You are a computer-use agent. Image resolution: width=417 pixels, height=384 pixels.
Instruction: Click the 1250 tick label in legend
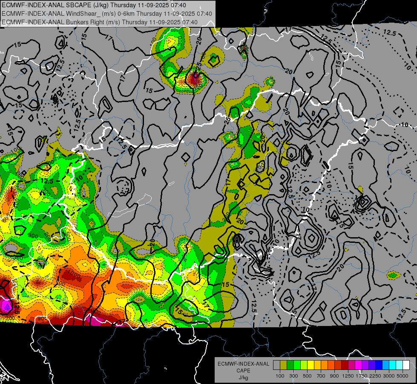348,376
